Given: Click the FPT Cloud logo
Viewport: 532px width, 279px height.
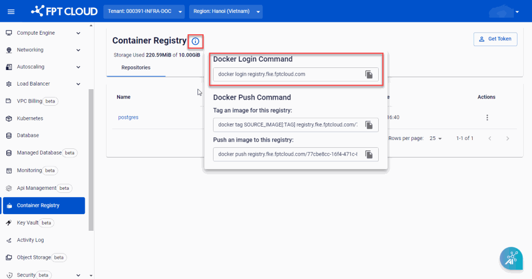Looking at the screenshot, I should tap(64, 11).
